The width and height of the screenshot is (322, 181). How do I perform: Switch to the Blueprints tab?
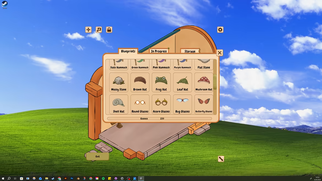(128, 51)
